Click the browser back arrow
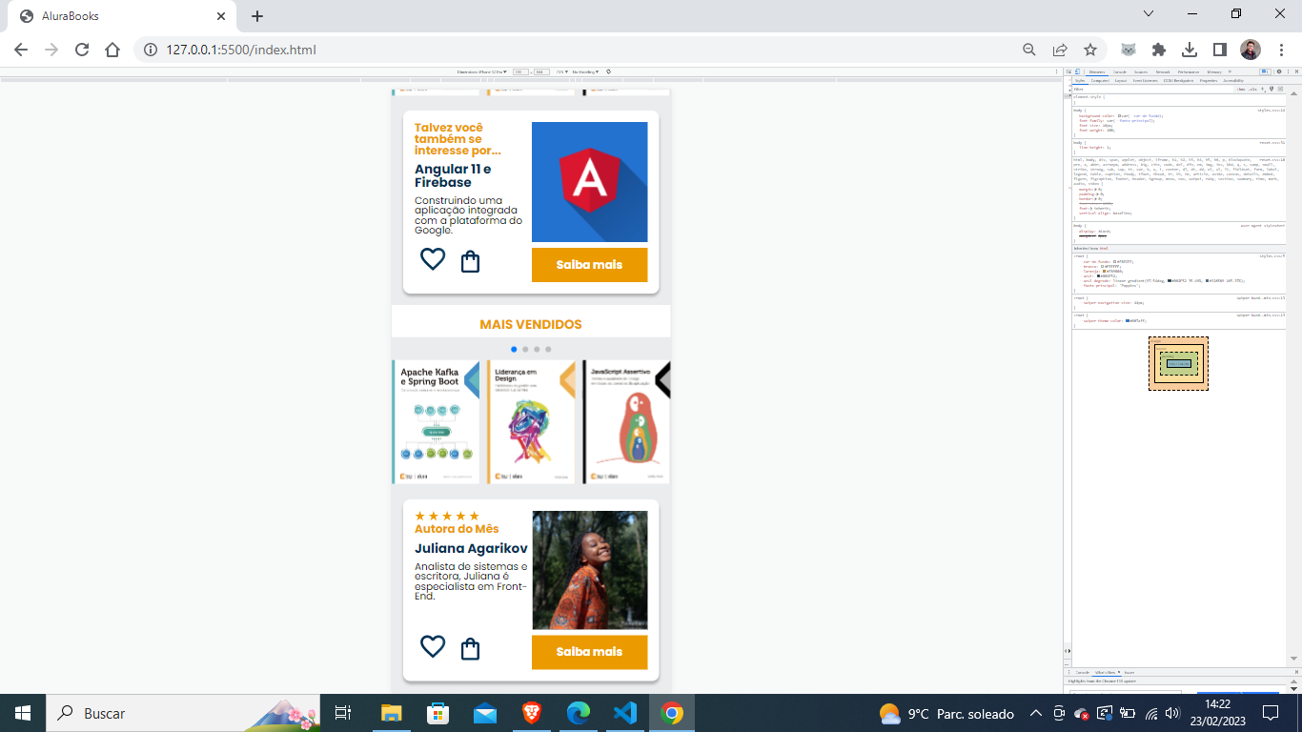This screenshot has height=732, width=1302. pyautogui.click(x=21, y=50)
